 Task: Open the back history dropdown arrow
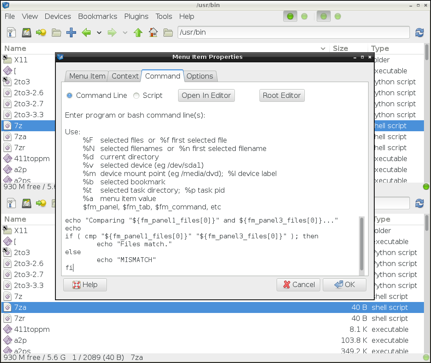99,32
